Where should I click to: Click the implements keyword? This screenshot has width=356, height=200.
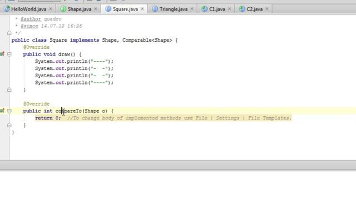click(85, 40)
